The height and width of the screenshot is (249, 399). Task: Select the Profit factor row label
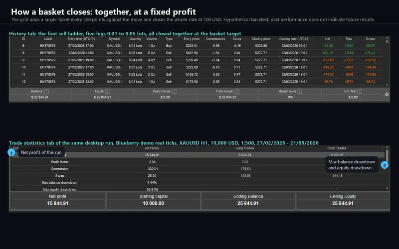tap(59, 162)
